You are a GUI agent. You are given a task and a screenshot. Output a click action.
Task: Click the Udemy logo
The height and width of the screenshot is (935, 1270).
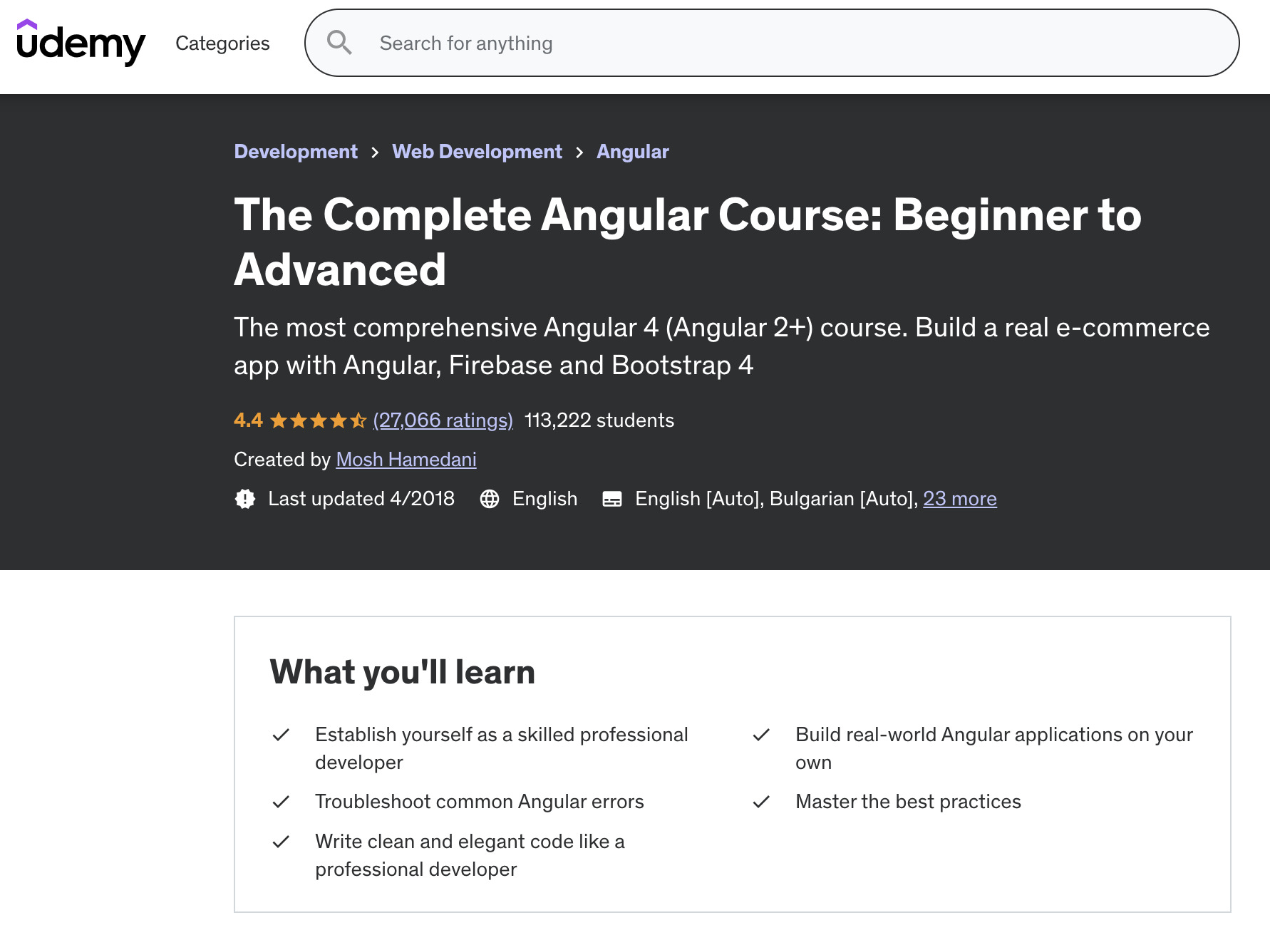(81, 43)
